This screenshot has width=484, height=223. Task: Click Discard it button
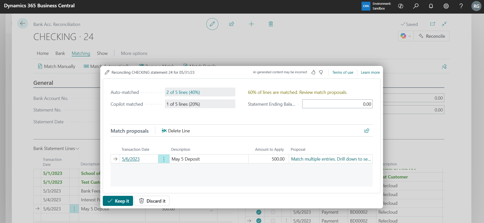pyautogui.click(x=152, y=201)
